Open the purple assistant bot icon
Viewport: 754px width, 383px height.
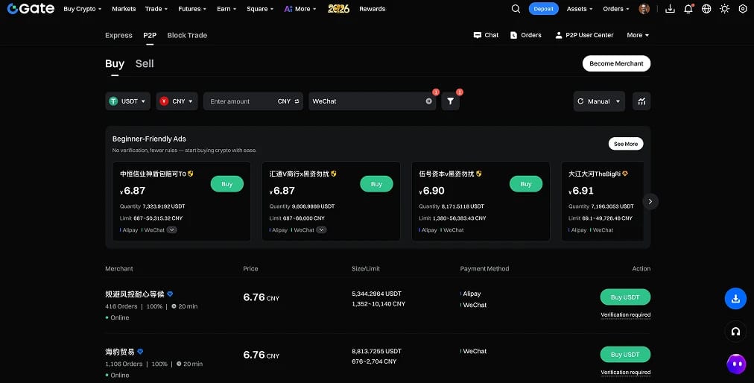click(736, 364)
